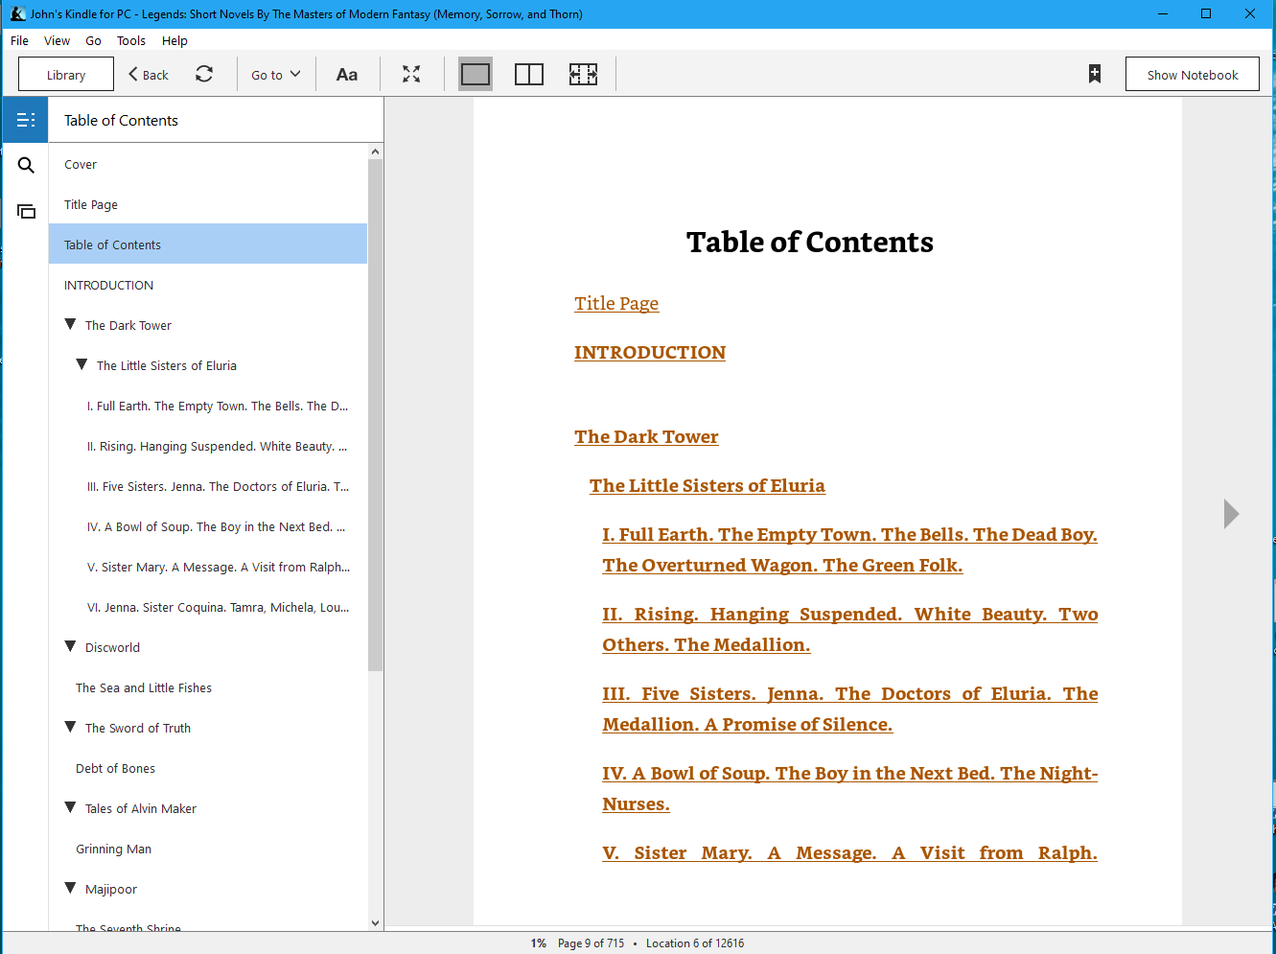The image size is (1276, 954).
Task: Switch to two column view
Action: [x=529, y=74]
